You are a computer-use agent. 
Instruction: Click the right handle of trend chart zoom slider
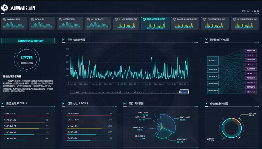click(188, 92)
